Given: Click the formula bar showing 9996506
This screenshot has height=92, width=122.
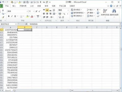Looking at the screenshot, I should (x=74, y=24).
